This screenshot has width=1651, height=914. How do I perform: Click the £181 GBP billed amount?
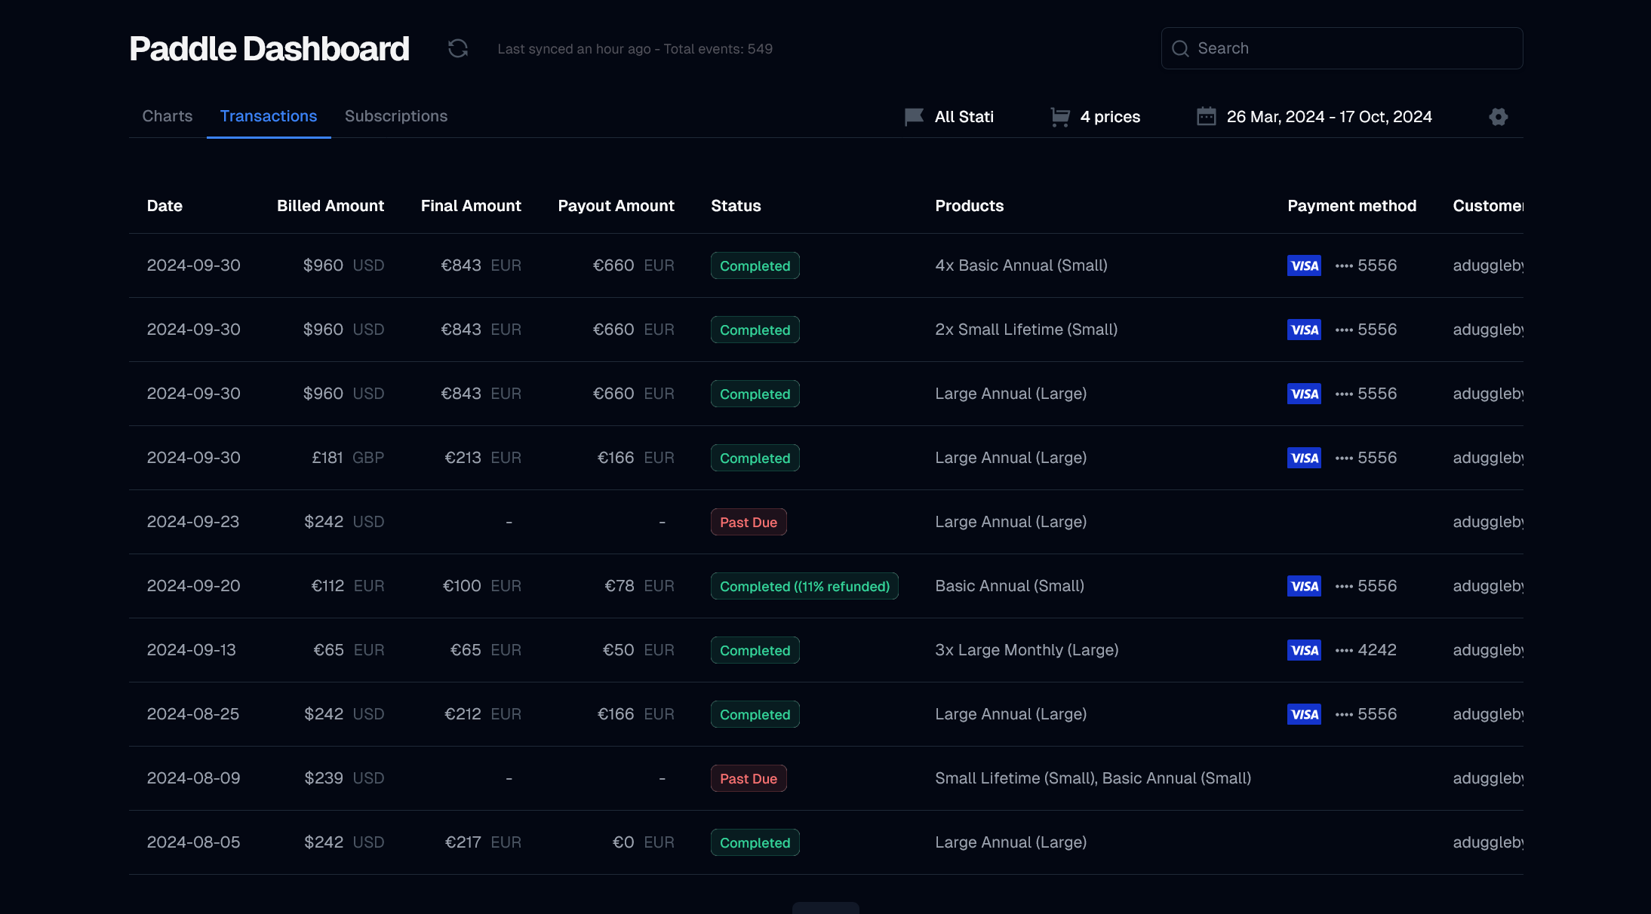(348, 458)
